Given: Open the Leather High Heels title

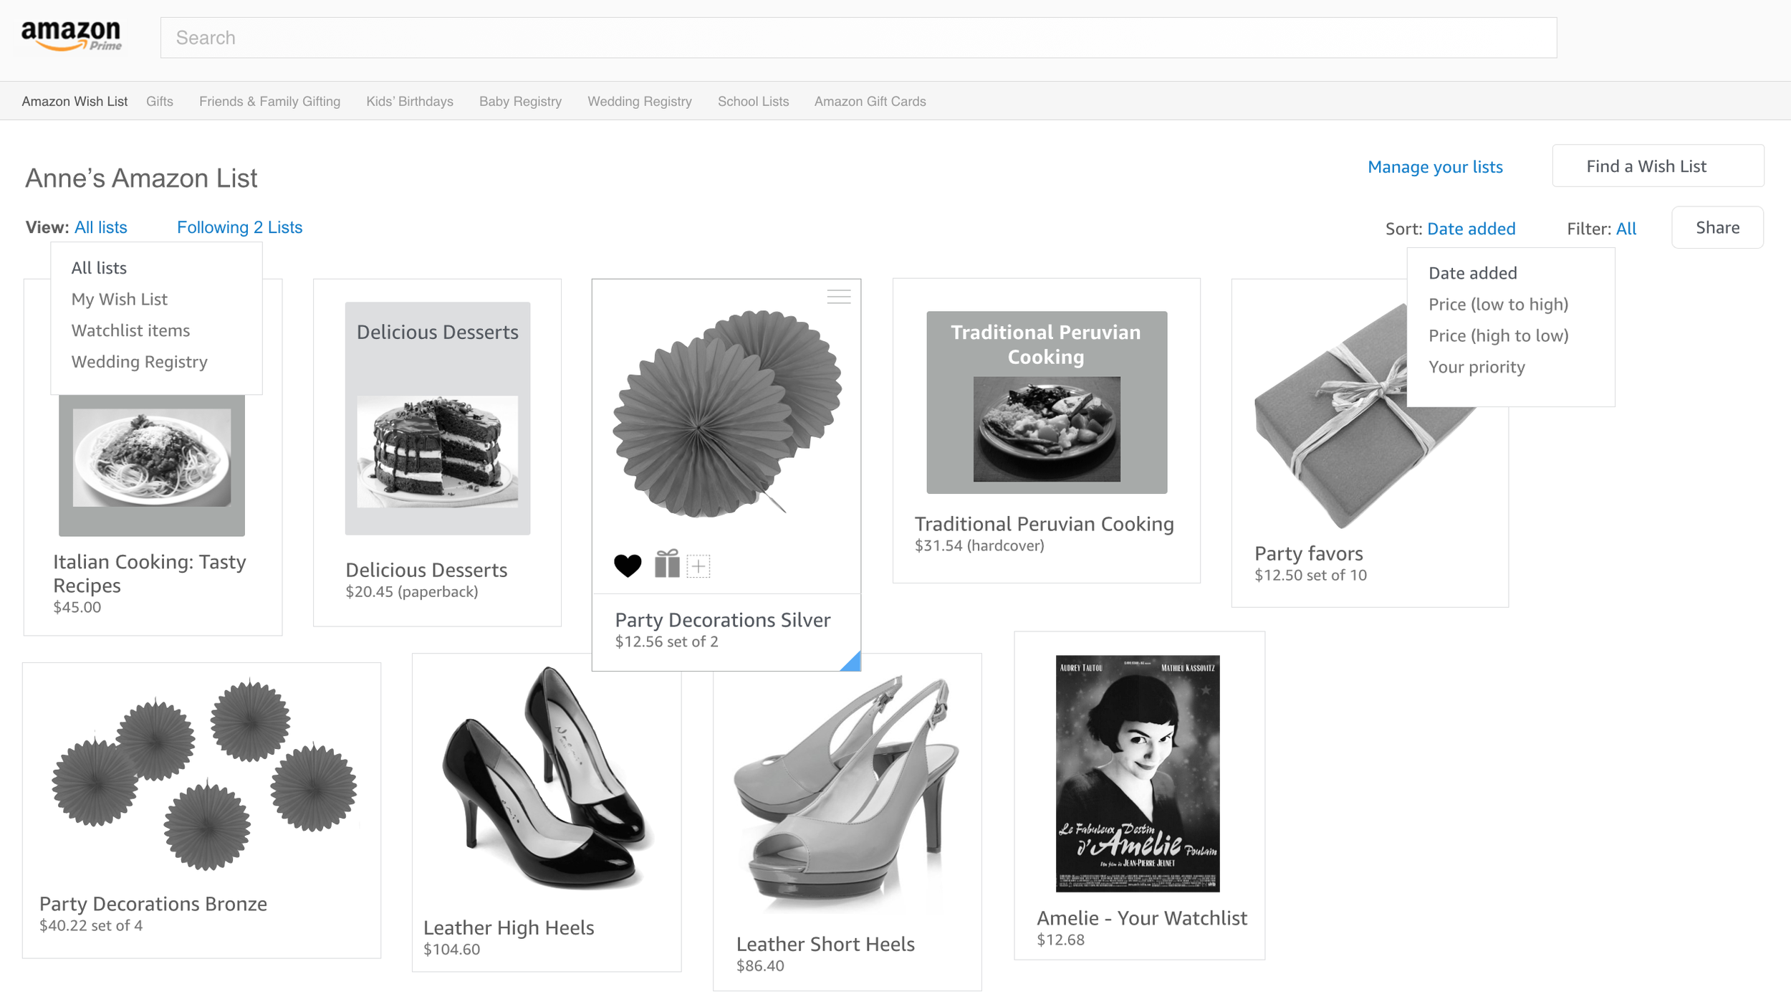Looking at the screenshot, I should tap(509, 928).
